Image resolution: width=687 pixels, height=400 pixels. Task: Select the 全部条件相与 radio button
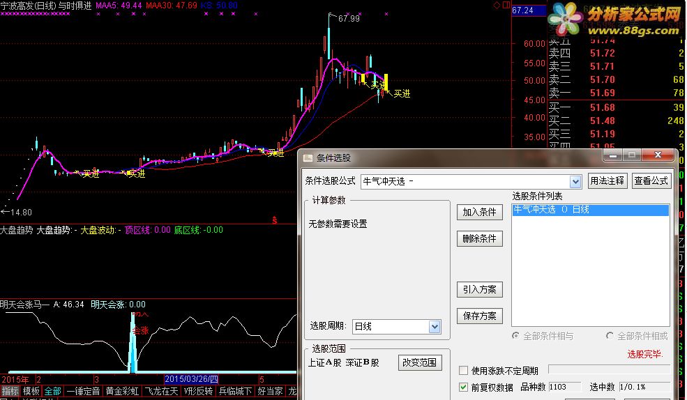(x=515, y=336)
